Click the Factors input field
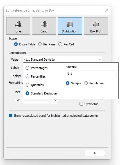Image resolution: width=120 pixels, height=165 pixels. click(x=91, y=73)
